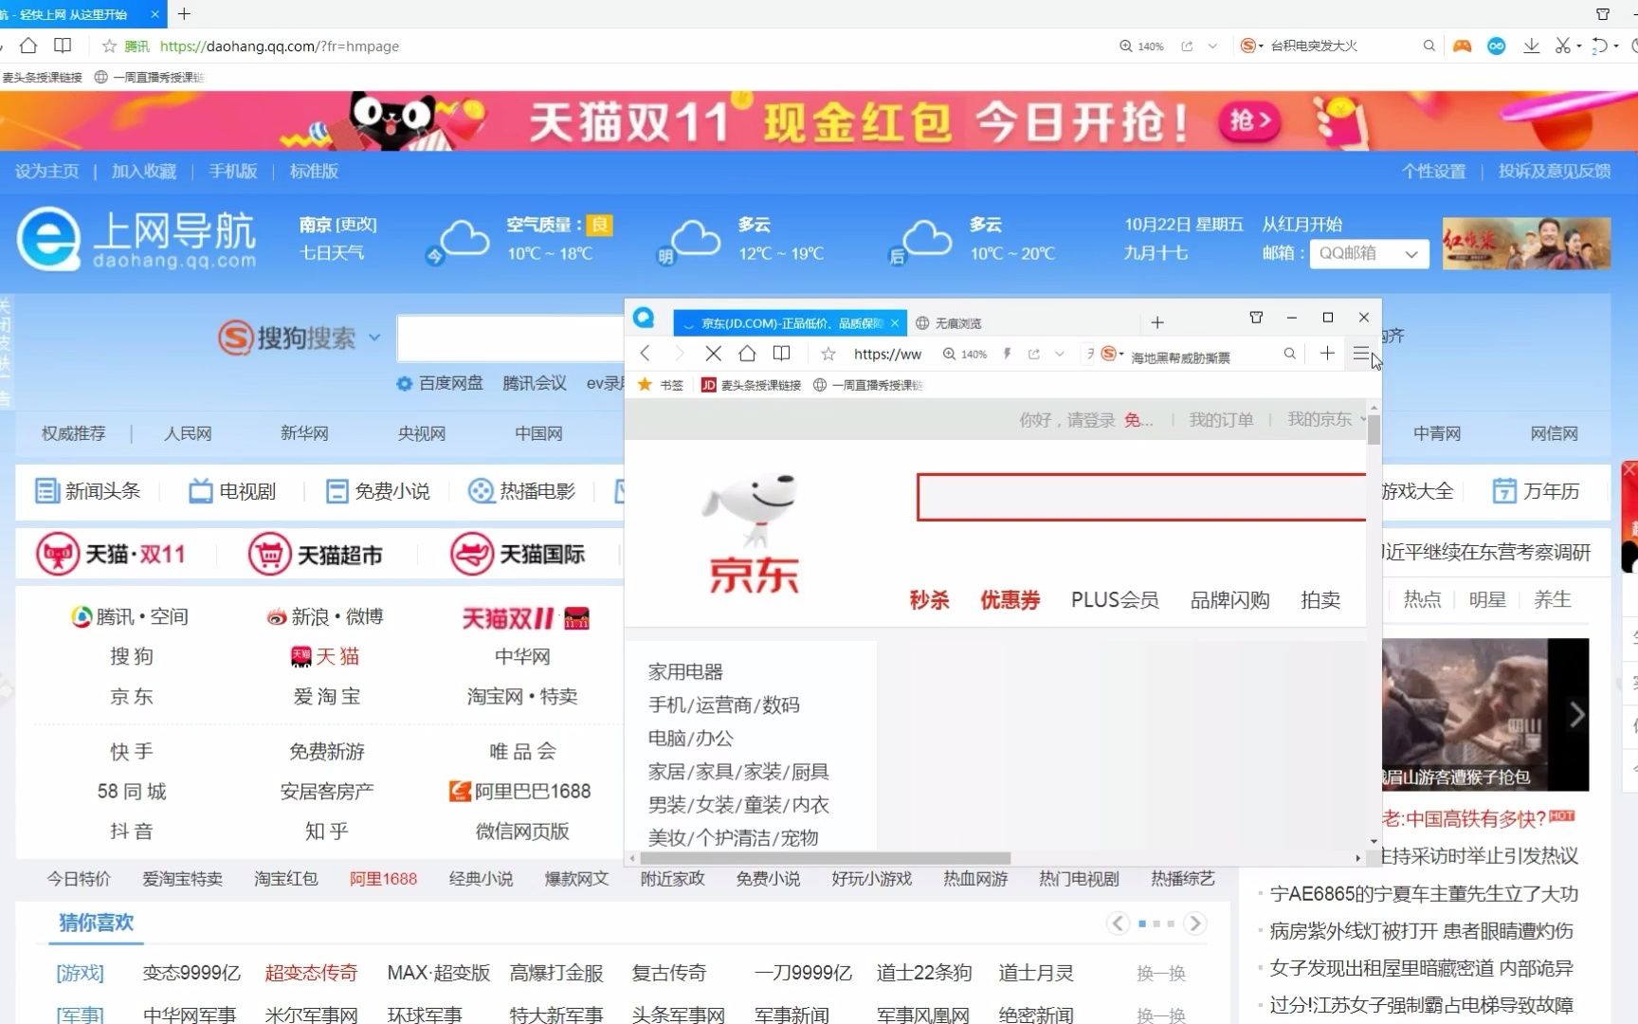Expand the search engine arrow in the JD window
1638x1024 pixels.
[x=1121, y=354]
